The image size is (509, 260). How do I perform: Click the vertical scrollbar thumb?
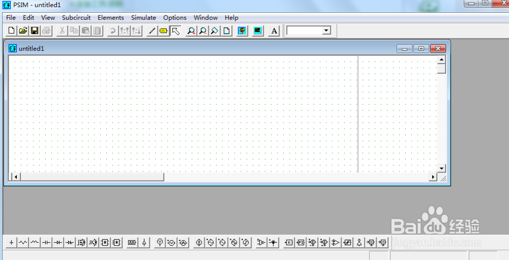441,69
